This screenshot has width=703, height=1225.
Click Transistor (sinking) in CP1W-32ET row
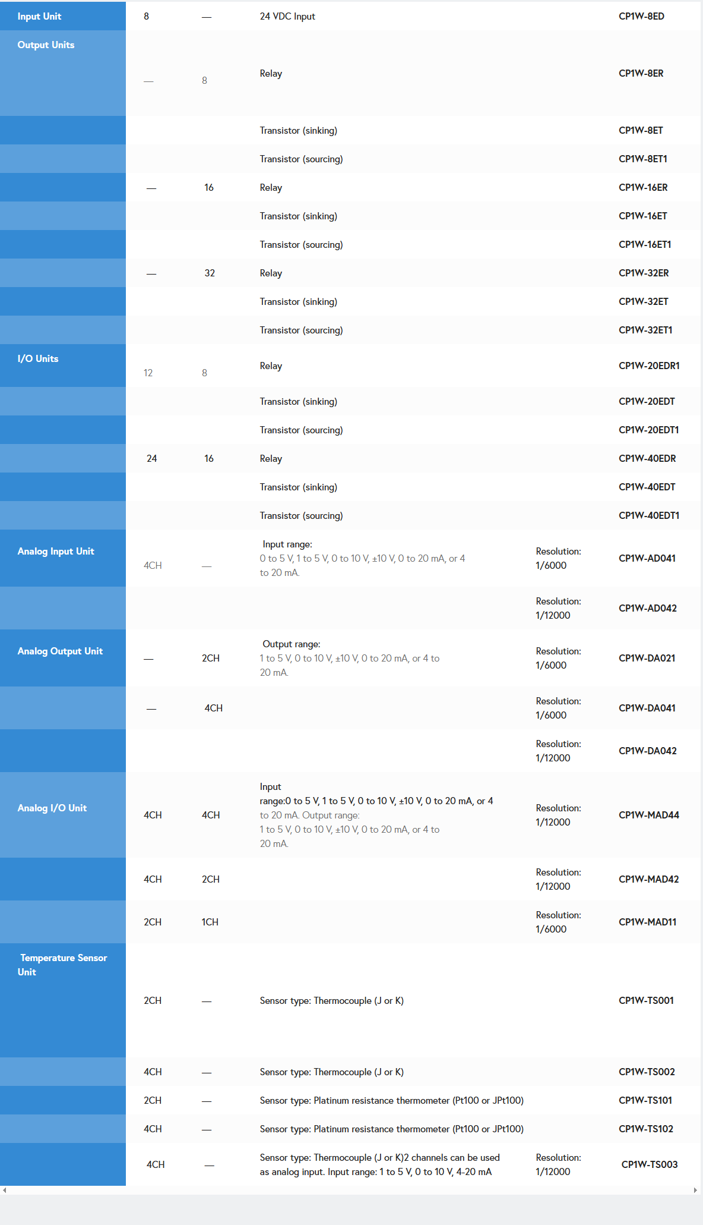click(298, 301)
